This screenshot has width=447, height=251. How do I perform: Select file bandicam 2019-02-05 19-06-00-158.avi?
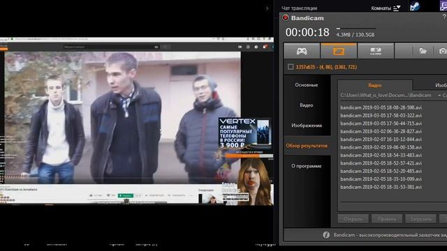pos(381,147)
